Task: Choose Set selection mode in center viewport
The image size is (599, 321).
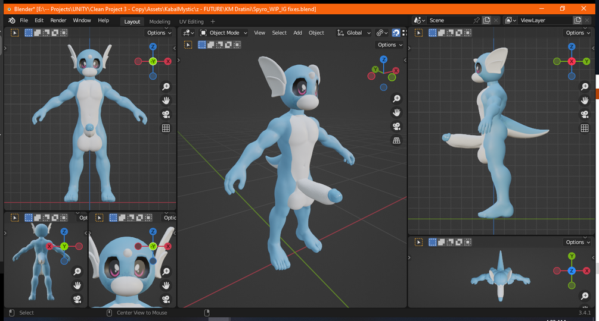Action: [202, 45]
